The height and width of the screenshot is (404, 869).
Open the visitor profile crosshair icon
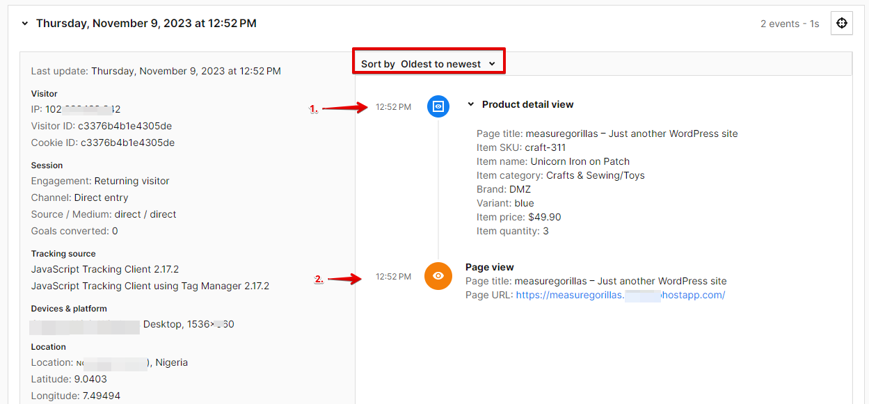point(841,23)
